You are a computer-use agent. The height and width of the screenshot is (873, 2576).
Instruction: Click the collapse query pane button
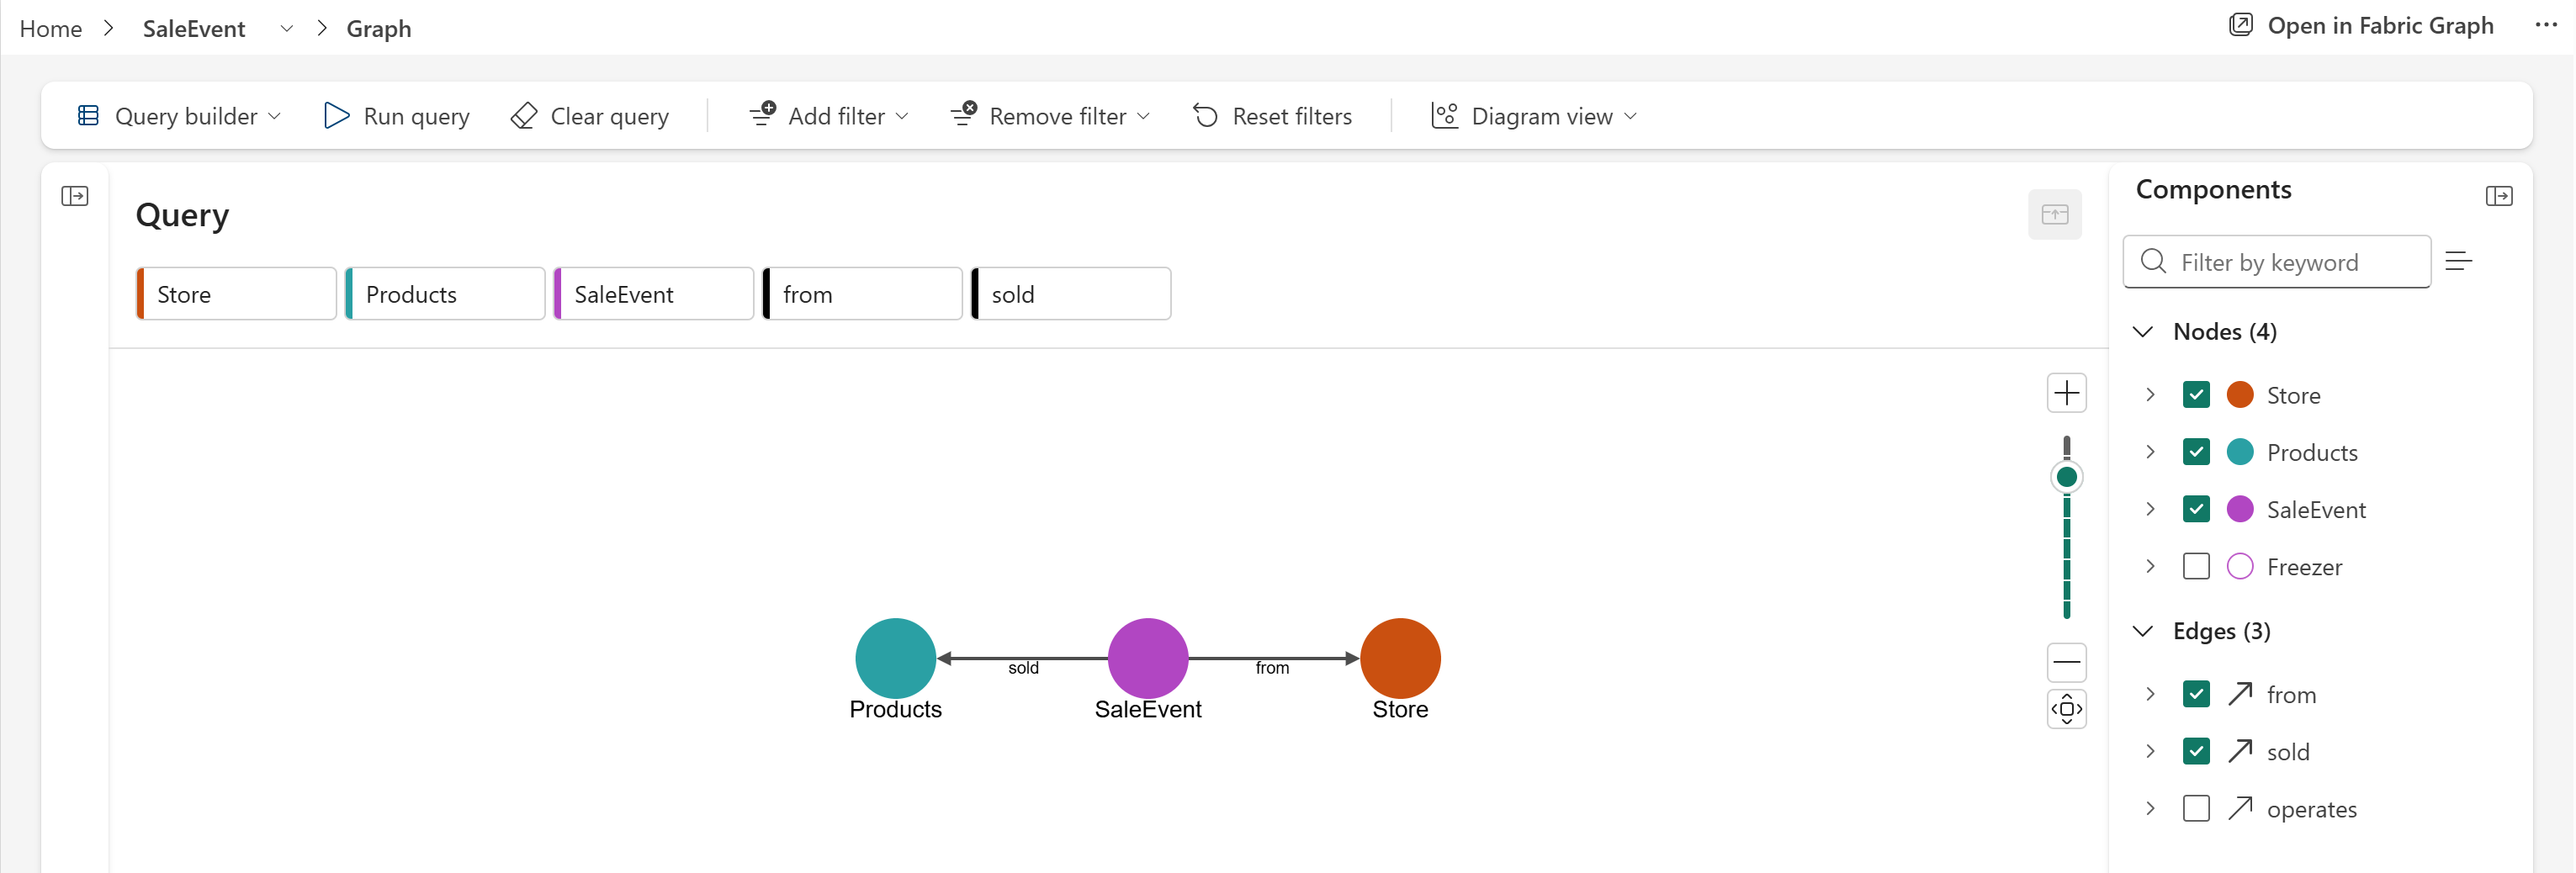[x=2055, y=214]
